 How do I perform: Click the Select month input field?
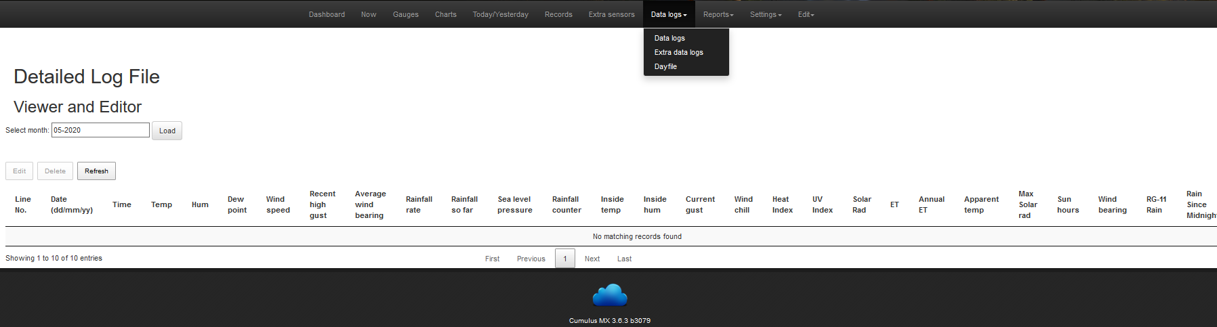click(100, 130)
